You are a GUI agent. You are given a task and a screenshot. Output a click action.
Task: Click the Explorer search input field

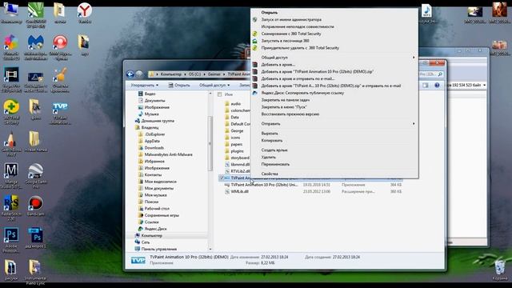(431, 74)
